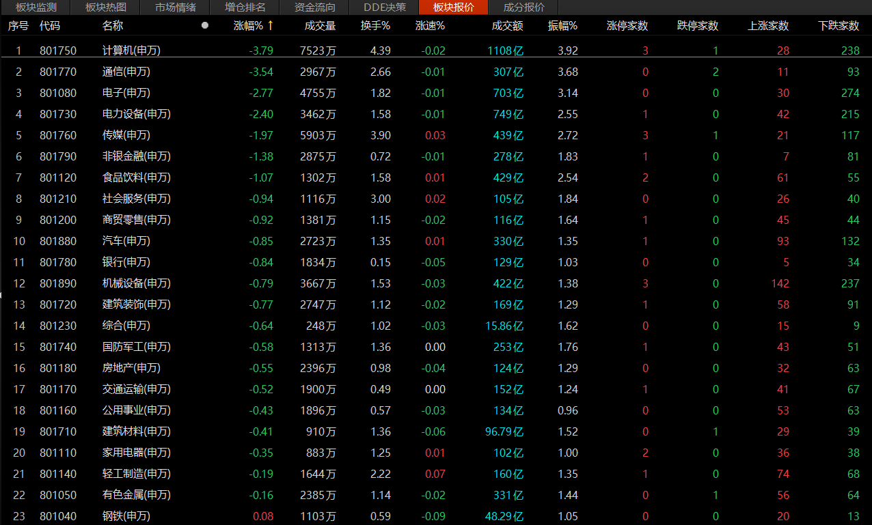Select the 通信(申万) sector row
The image size is (872, 525).
(x=436, y=72)
